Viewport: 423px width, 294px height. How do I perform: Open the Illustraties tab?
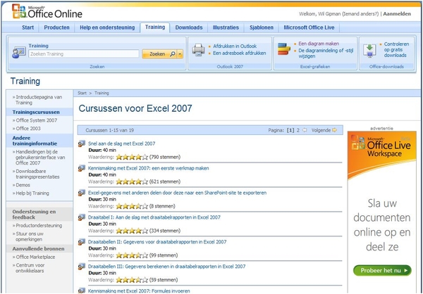coord(226,27)
